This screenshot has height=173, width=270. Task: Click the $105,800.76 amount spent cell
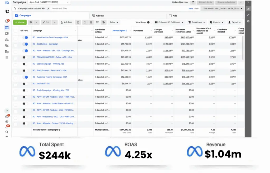click(x=125, y=37)
